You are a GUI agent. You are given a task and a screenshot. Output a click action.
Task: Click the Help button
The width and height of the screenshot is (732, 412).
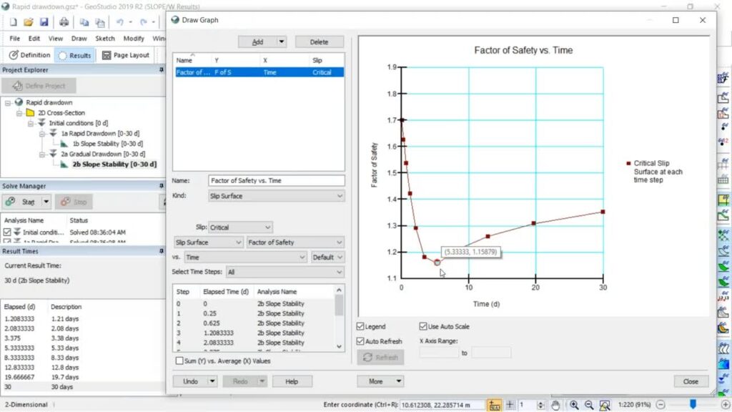pos(292,381)
